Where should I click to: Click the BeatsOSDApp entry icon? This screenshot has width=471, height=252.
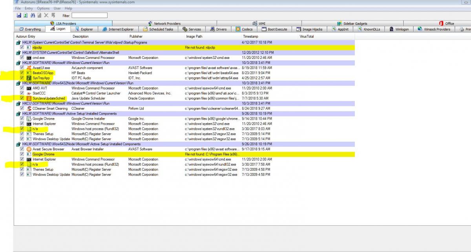(x=29, y=73)
